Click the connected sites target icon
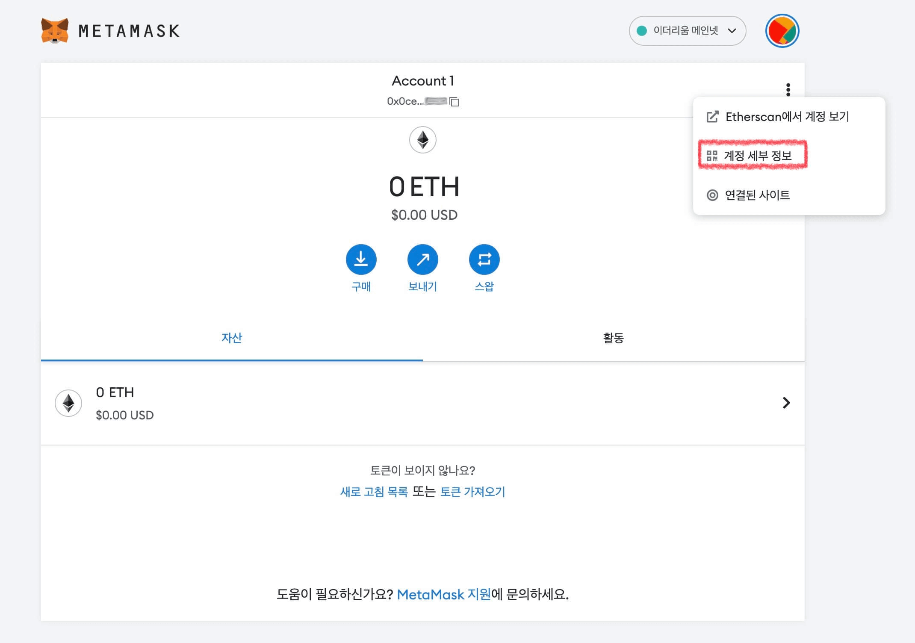This screenshot has height=643, width=915. (x=712, y=195)
